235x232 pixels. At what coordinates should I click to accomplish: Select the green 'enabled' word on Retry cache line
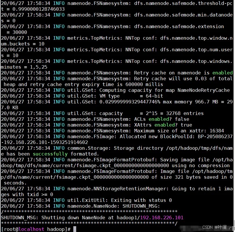click(x=223, y=73)
